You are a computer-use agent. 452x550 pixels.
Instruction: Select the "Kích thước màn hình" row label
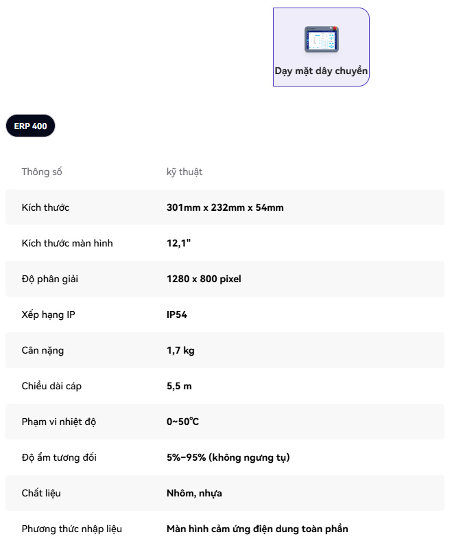tap(67, 243)
